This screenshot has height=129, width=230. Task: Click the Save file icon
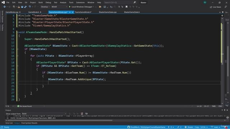(22, 7)
